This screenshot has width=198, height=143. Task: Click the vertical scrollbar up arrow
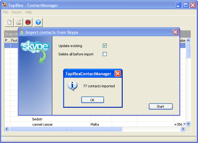pos(188,41)
